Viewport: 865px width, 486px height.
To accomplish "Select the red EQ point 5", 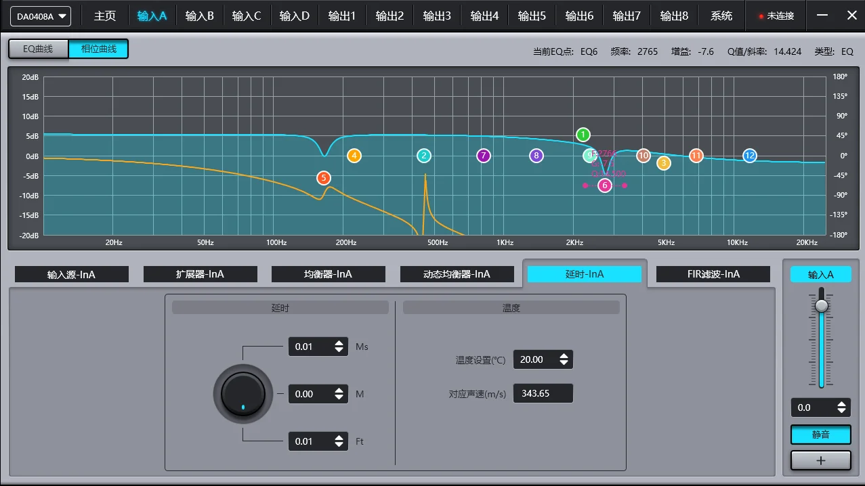I will 323,178.
